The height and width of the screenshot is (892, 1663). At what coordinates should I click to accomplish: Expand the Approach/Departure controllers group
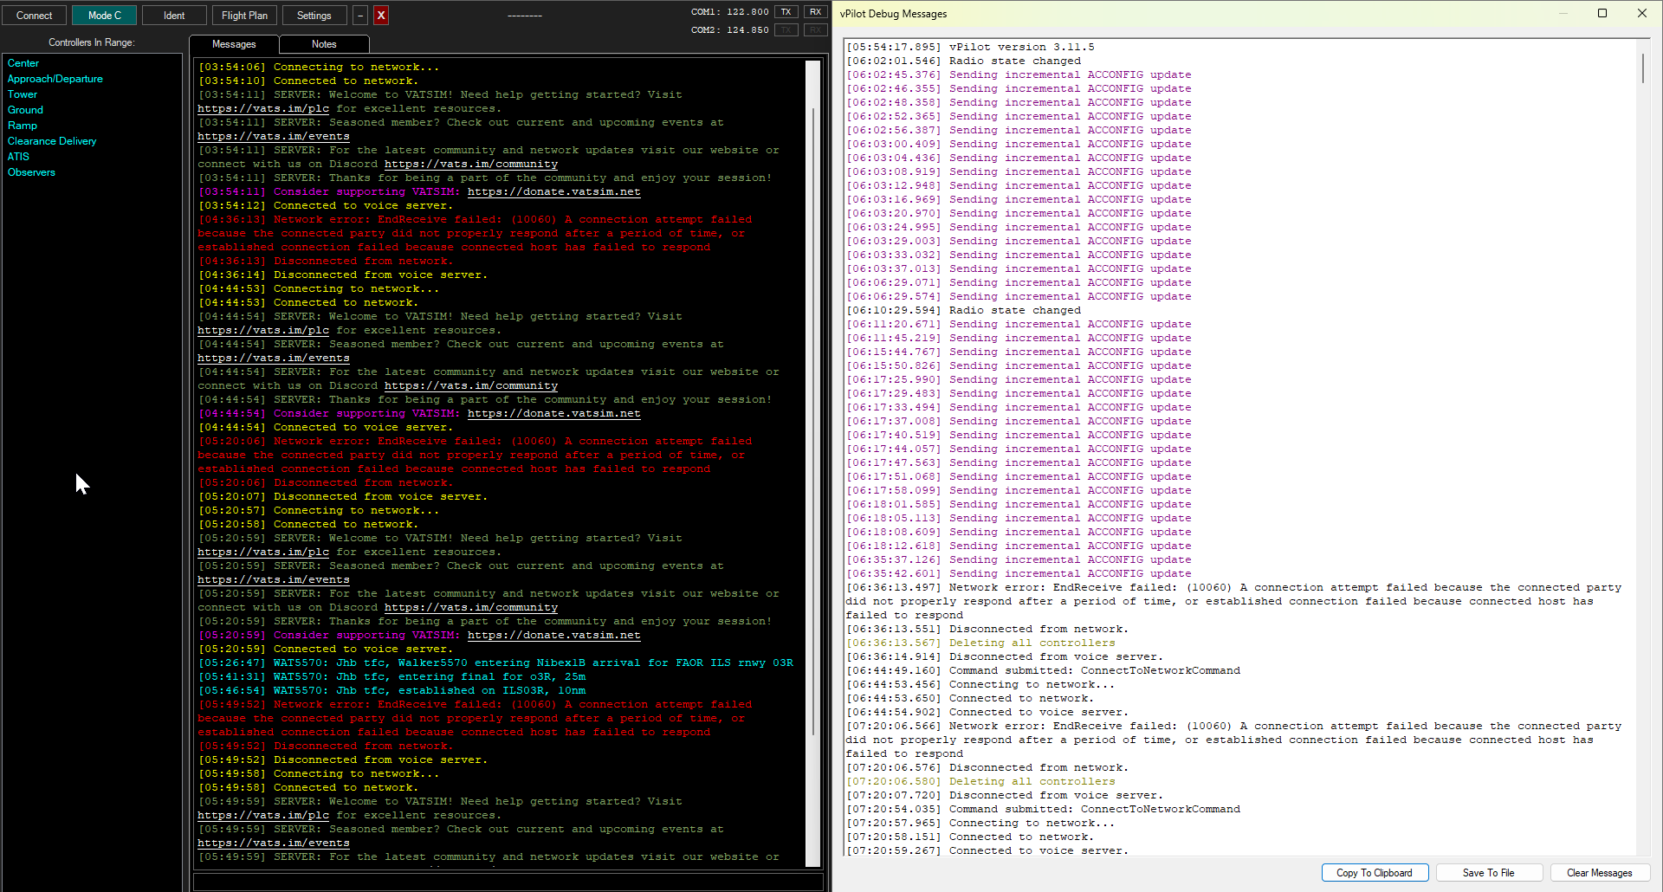pyautogui.click(x=55, y=79)
